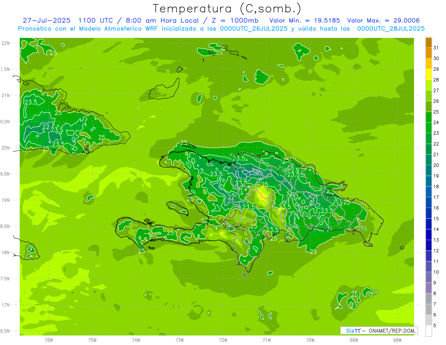Click the "15" label on the color scale

(x=436, y=218)
